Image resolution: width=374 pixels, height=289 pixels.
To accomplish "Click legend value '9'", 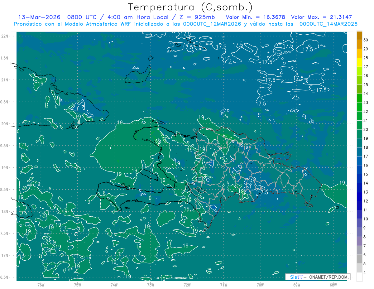I will (365, 228).
